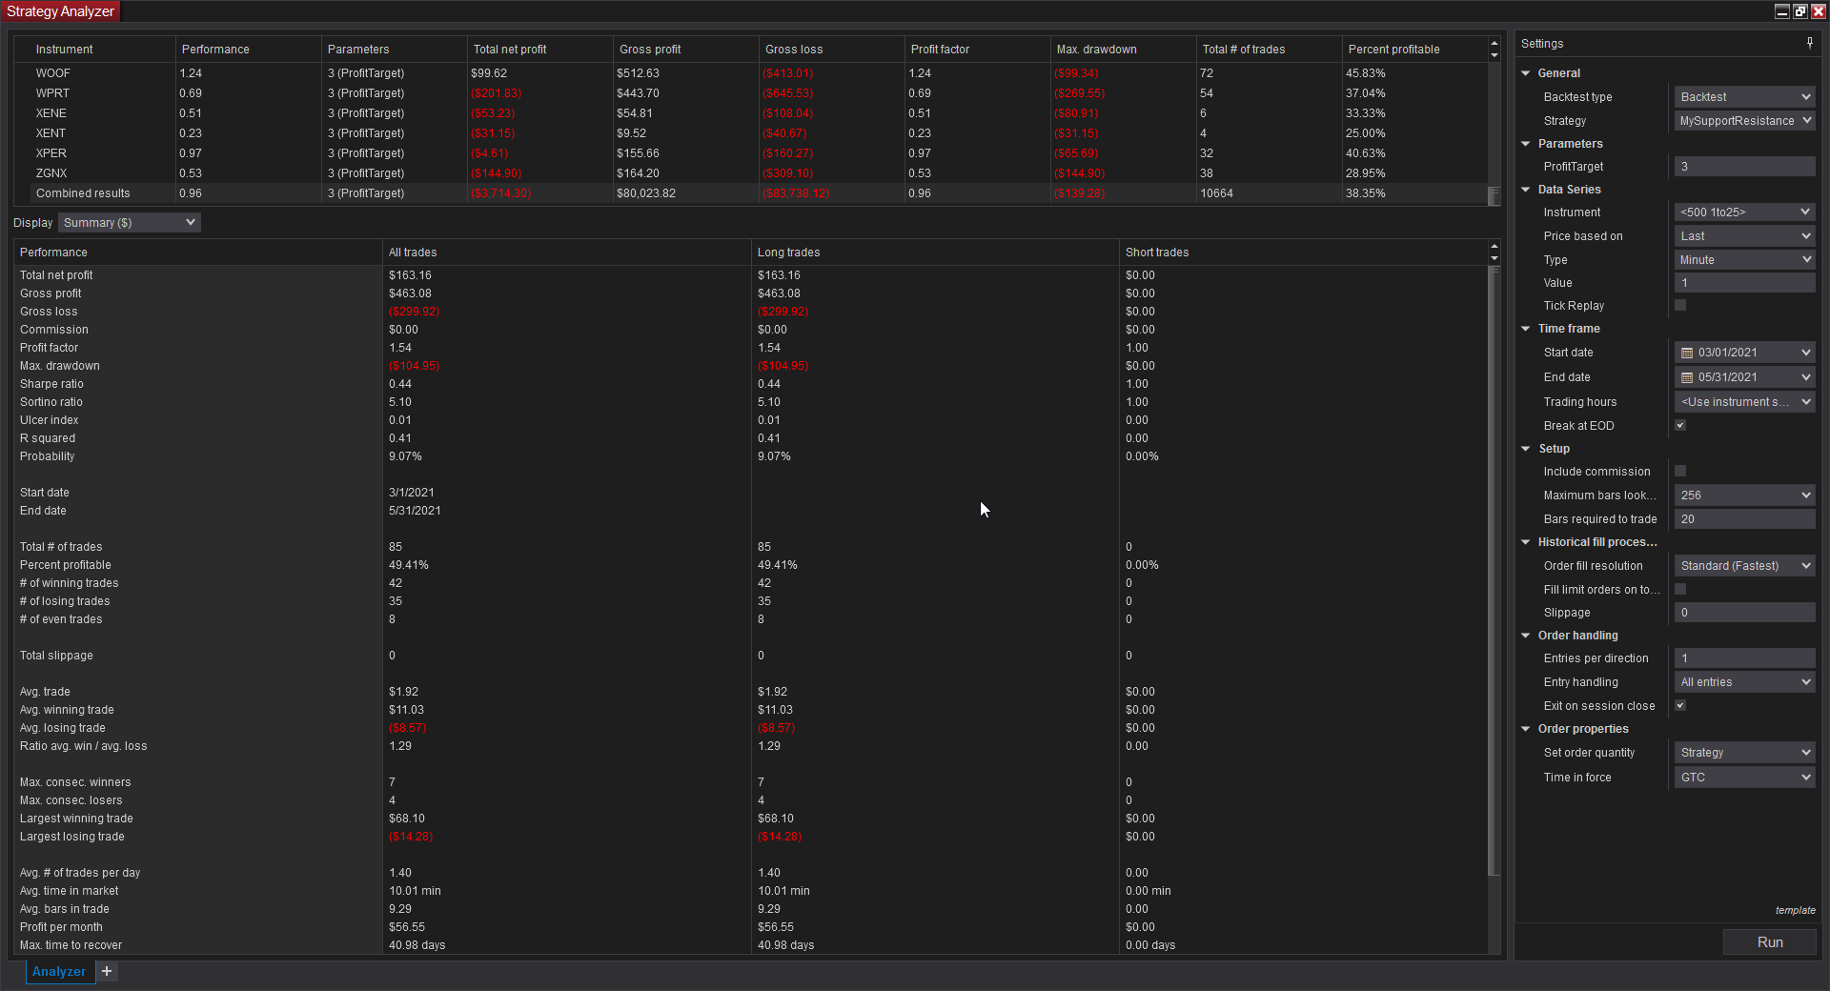
Task: Open Trading hours dropdown
Action: pos(1744,402)
